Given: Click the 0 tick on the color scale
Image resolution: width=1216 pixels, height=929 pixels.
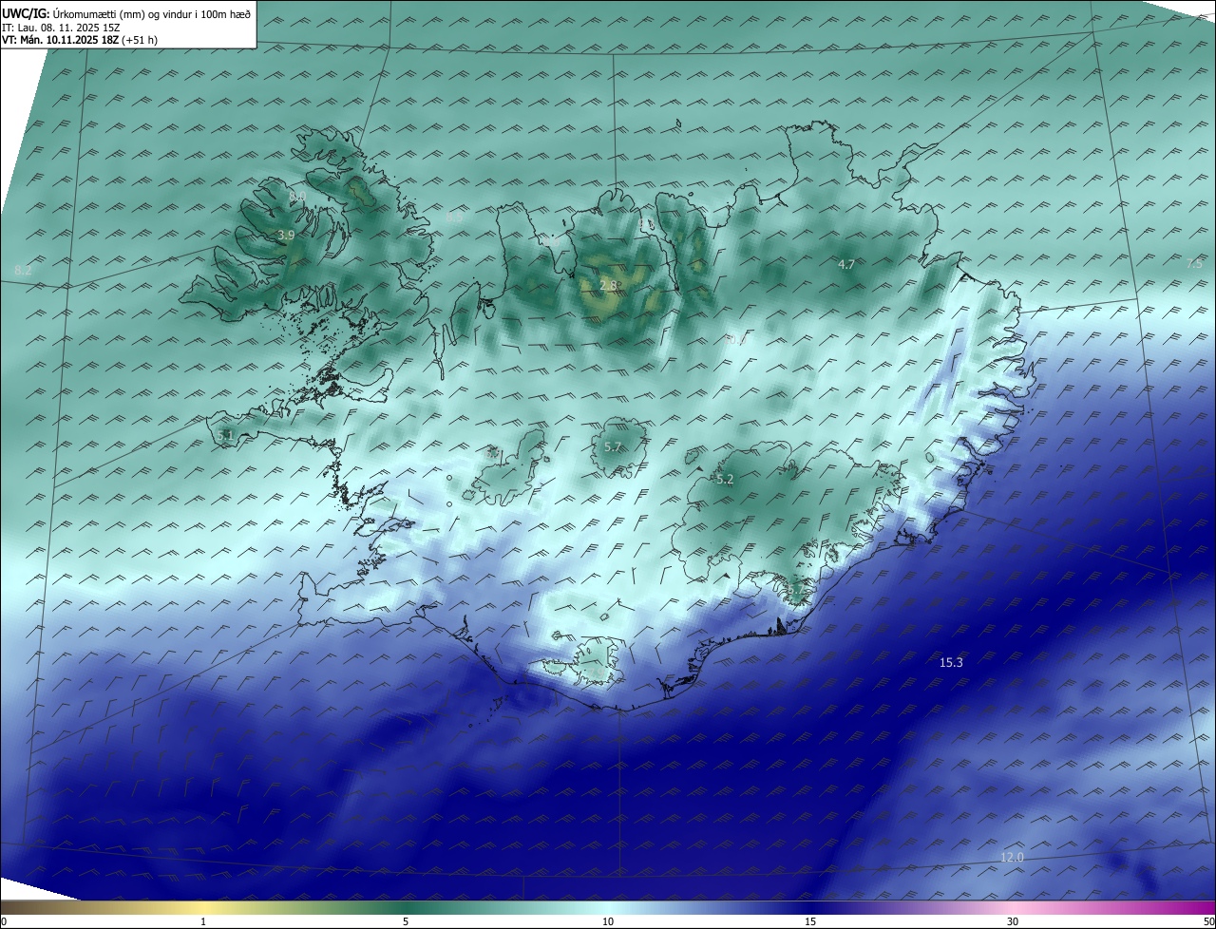Looking at the screenshot, I should tap(4, 922).
